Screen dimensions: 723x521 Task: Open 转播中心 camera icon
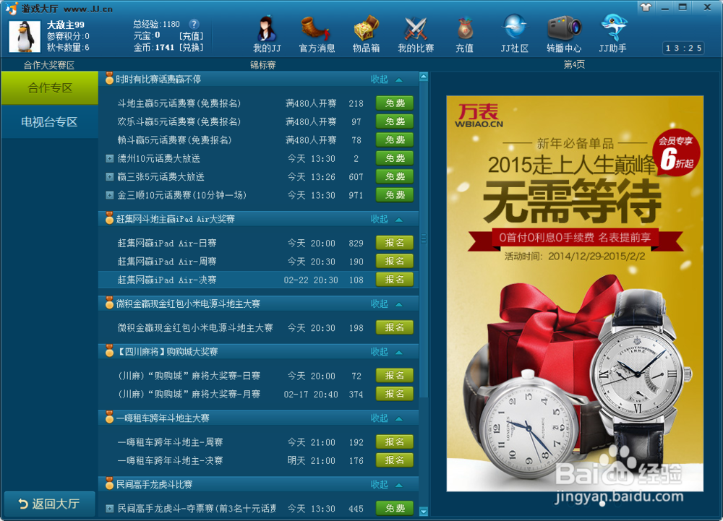coord(564,29)
